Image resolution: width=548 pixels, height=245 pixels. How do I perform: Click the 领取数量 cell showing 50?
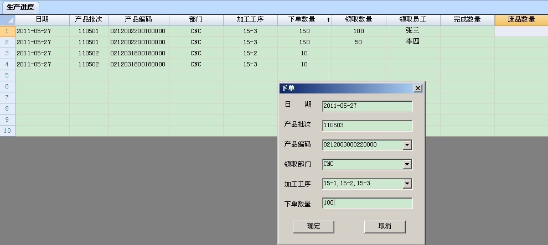point(359,42)
